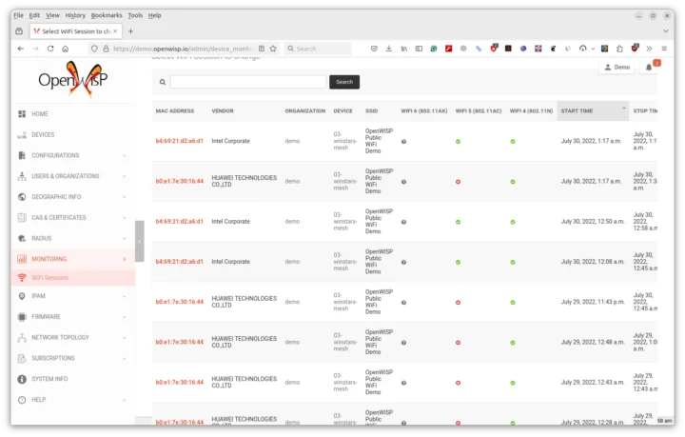
Task: Reload the page in browser toolbar
Action: point(50,49)
